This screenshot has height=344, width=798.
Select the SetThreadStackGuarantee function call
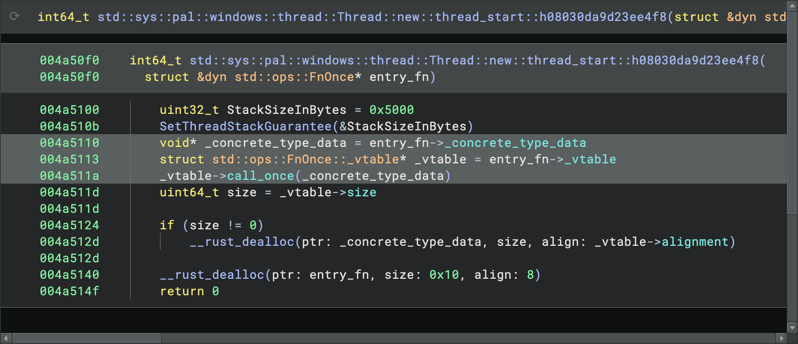[x=245, y=126]
